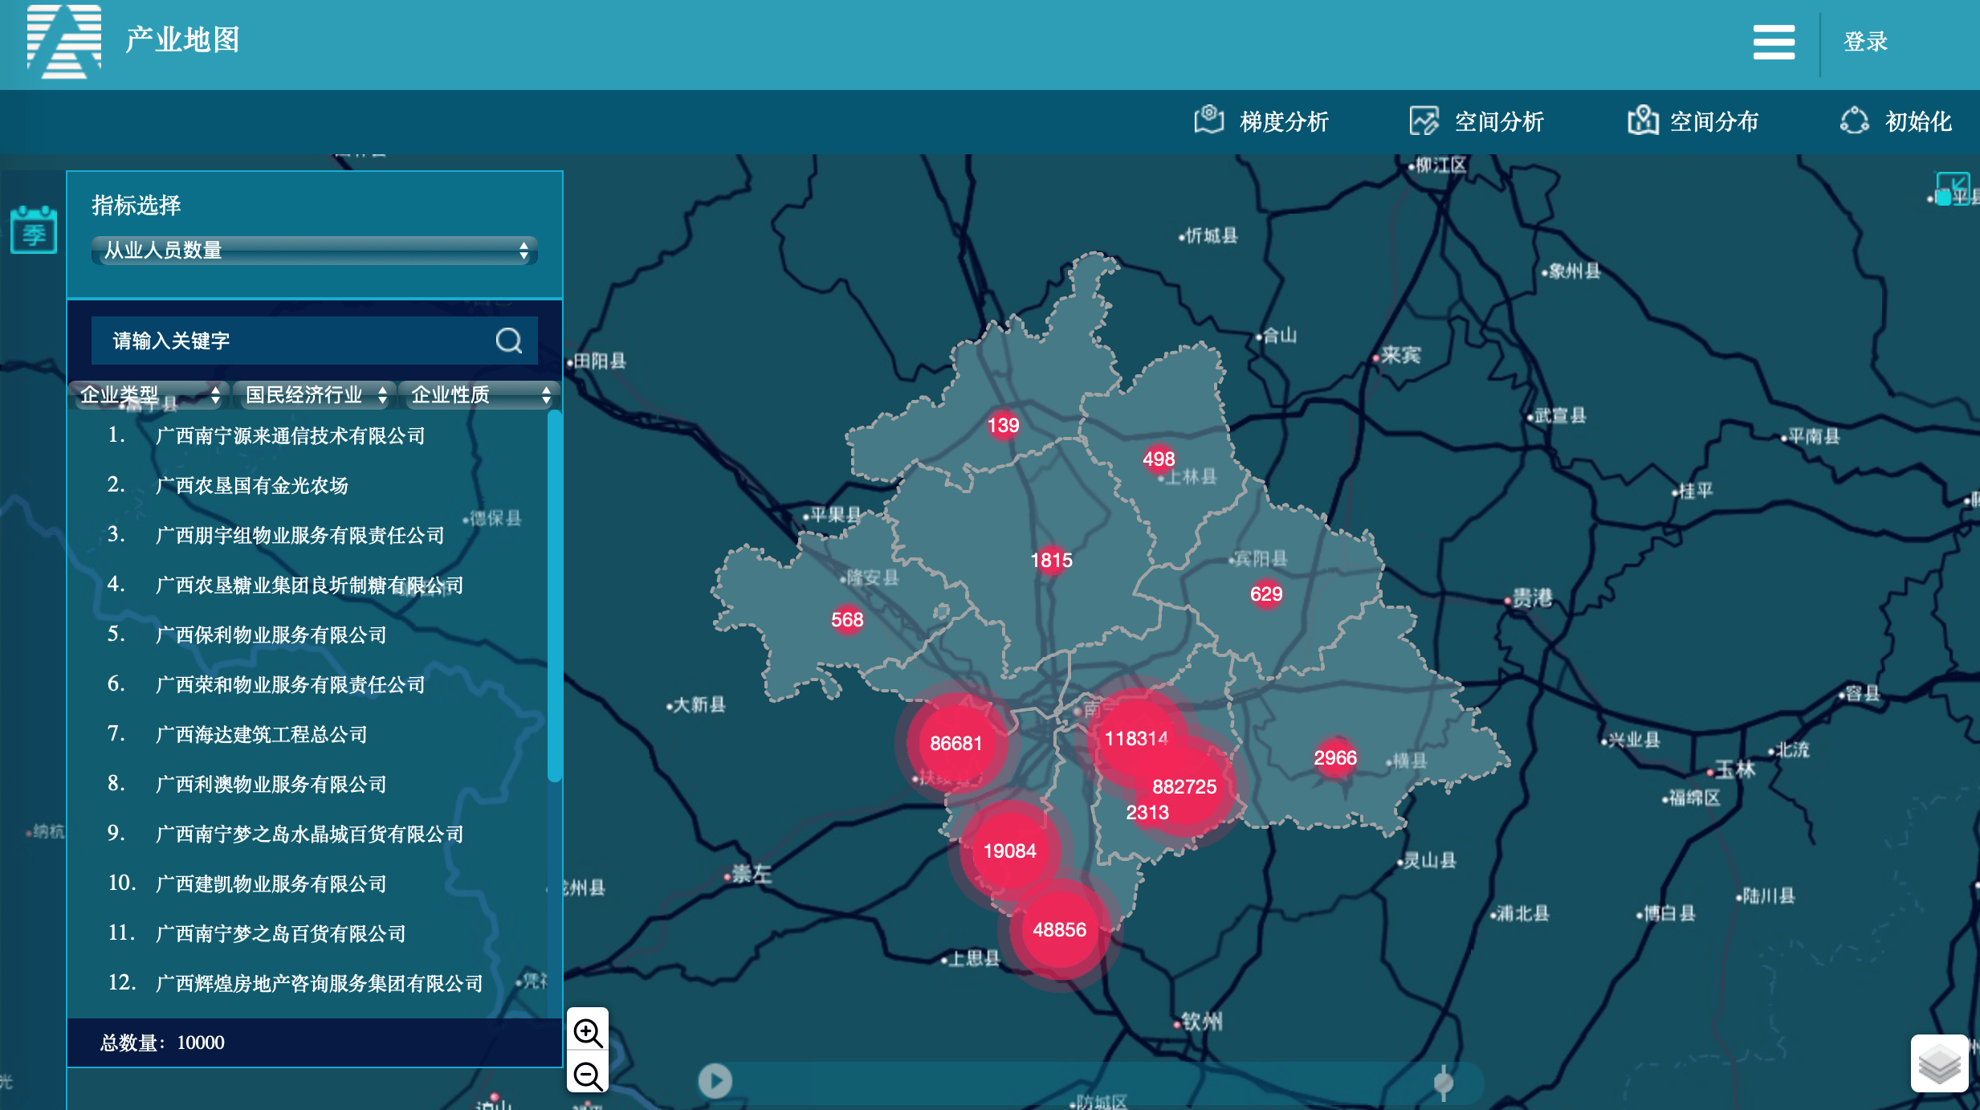
Task: Click the 568 map cluster marker
Action: (847, 619)
